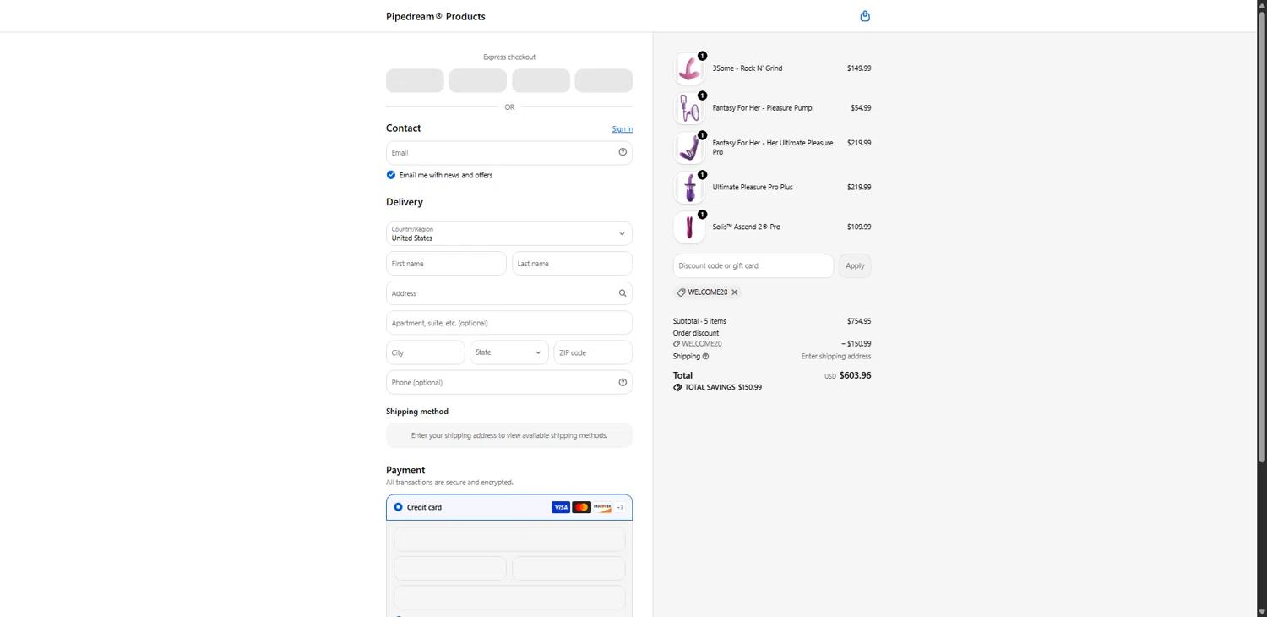
Task: Click the $754.95 subtotal amount
Action: 859,321
